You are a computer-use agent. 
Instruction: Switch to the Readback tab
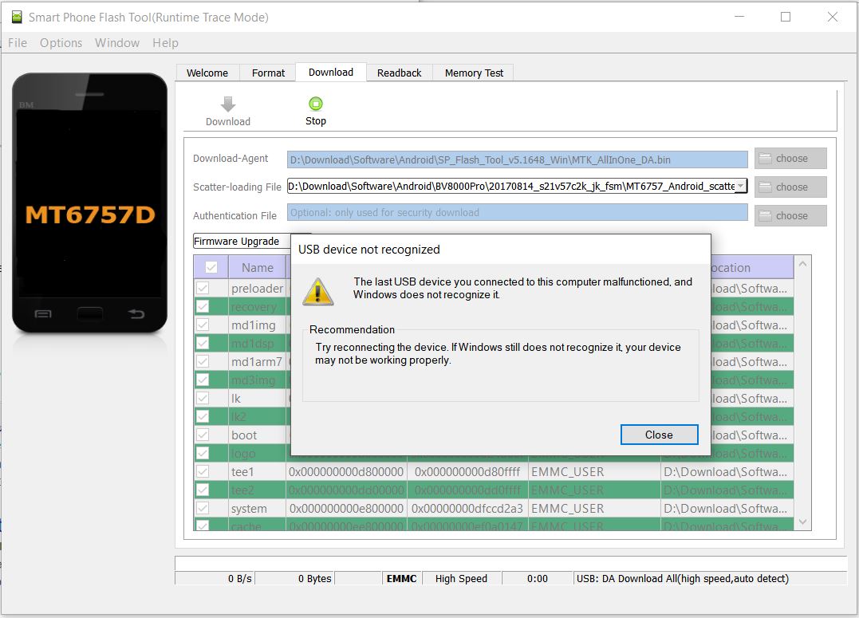399,73
